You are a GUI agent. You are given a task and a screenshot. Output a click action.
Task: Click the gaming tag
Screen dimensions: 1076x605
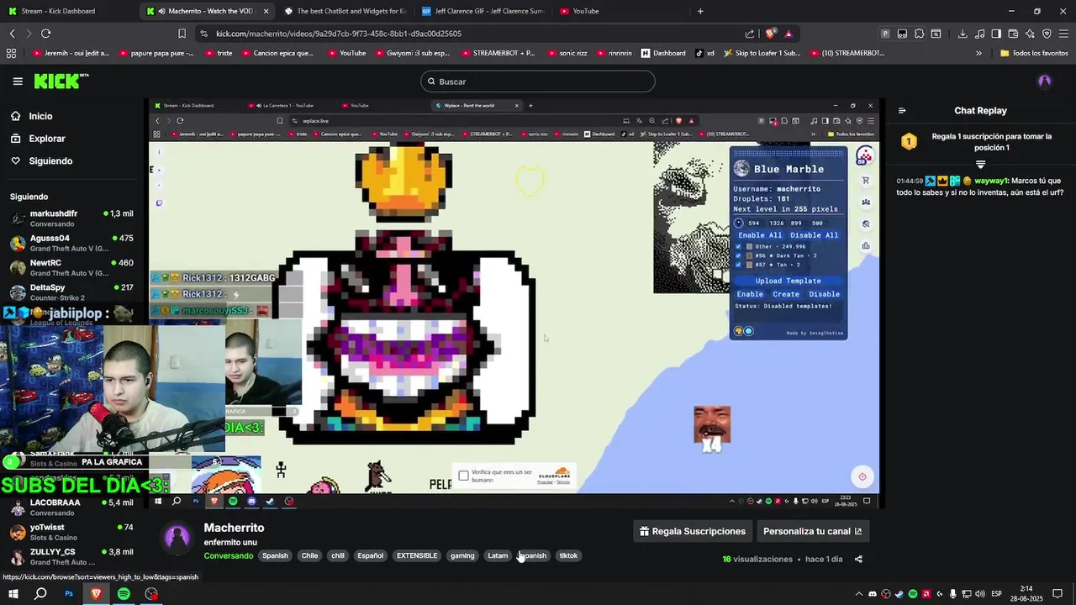pos(462,555)
